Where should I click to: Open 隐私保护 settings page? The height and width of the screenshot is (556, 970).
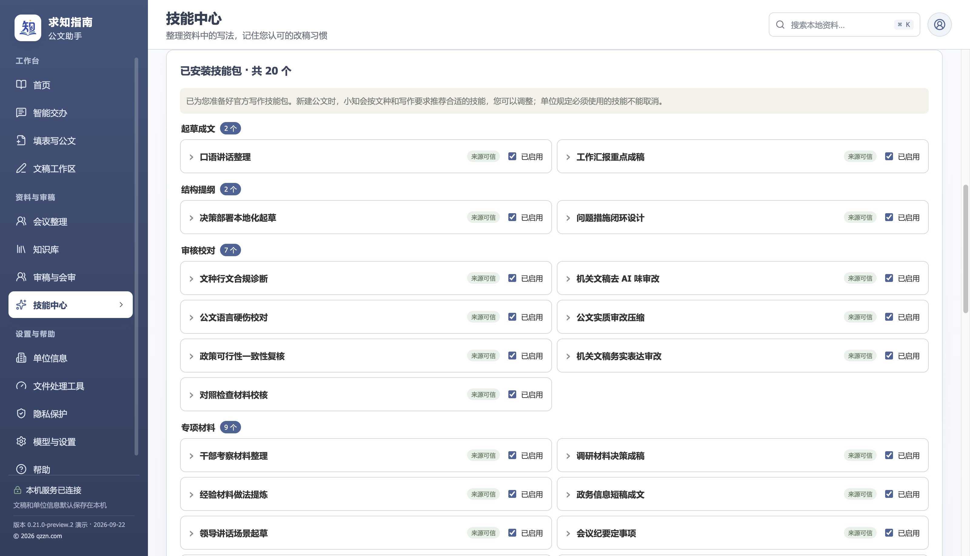71,414
